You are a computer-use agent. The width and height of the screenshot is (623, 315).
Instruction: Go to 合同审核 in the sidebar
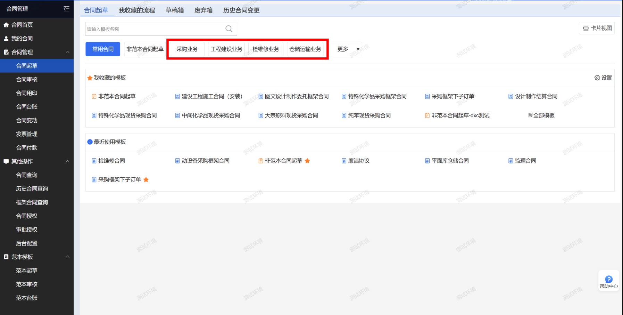pos(27,80)
